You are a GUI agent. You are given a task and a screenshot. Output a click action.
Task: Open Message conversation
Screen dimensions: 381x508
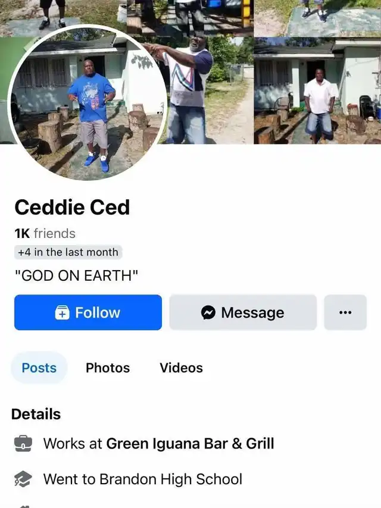click(243, 312)
